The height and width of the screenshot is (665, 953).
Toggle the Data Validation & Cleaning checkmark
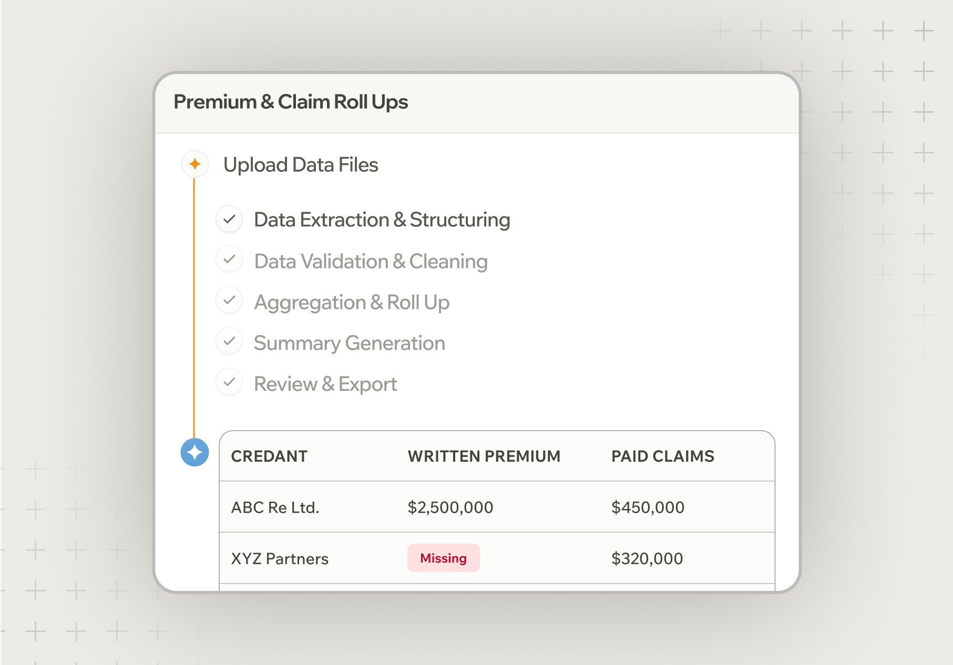pos(229,259)
